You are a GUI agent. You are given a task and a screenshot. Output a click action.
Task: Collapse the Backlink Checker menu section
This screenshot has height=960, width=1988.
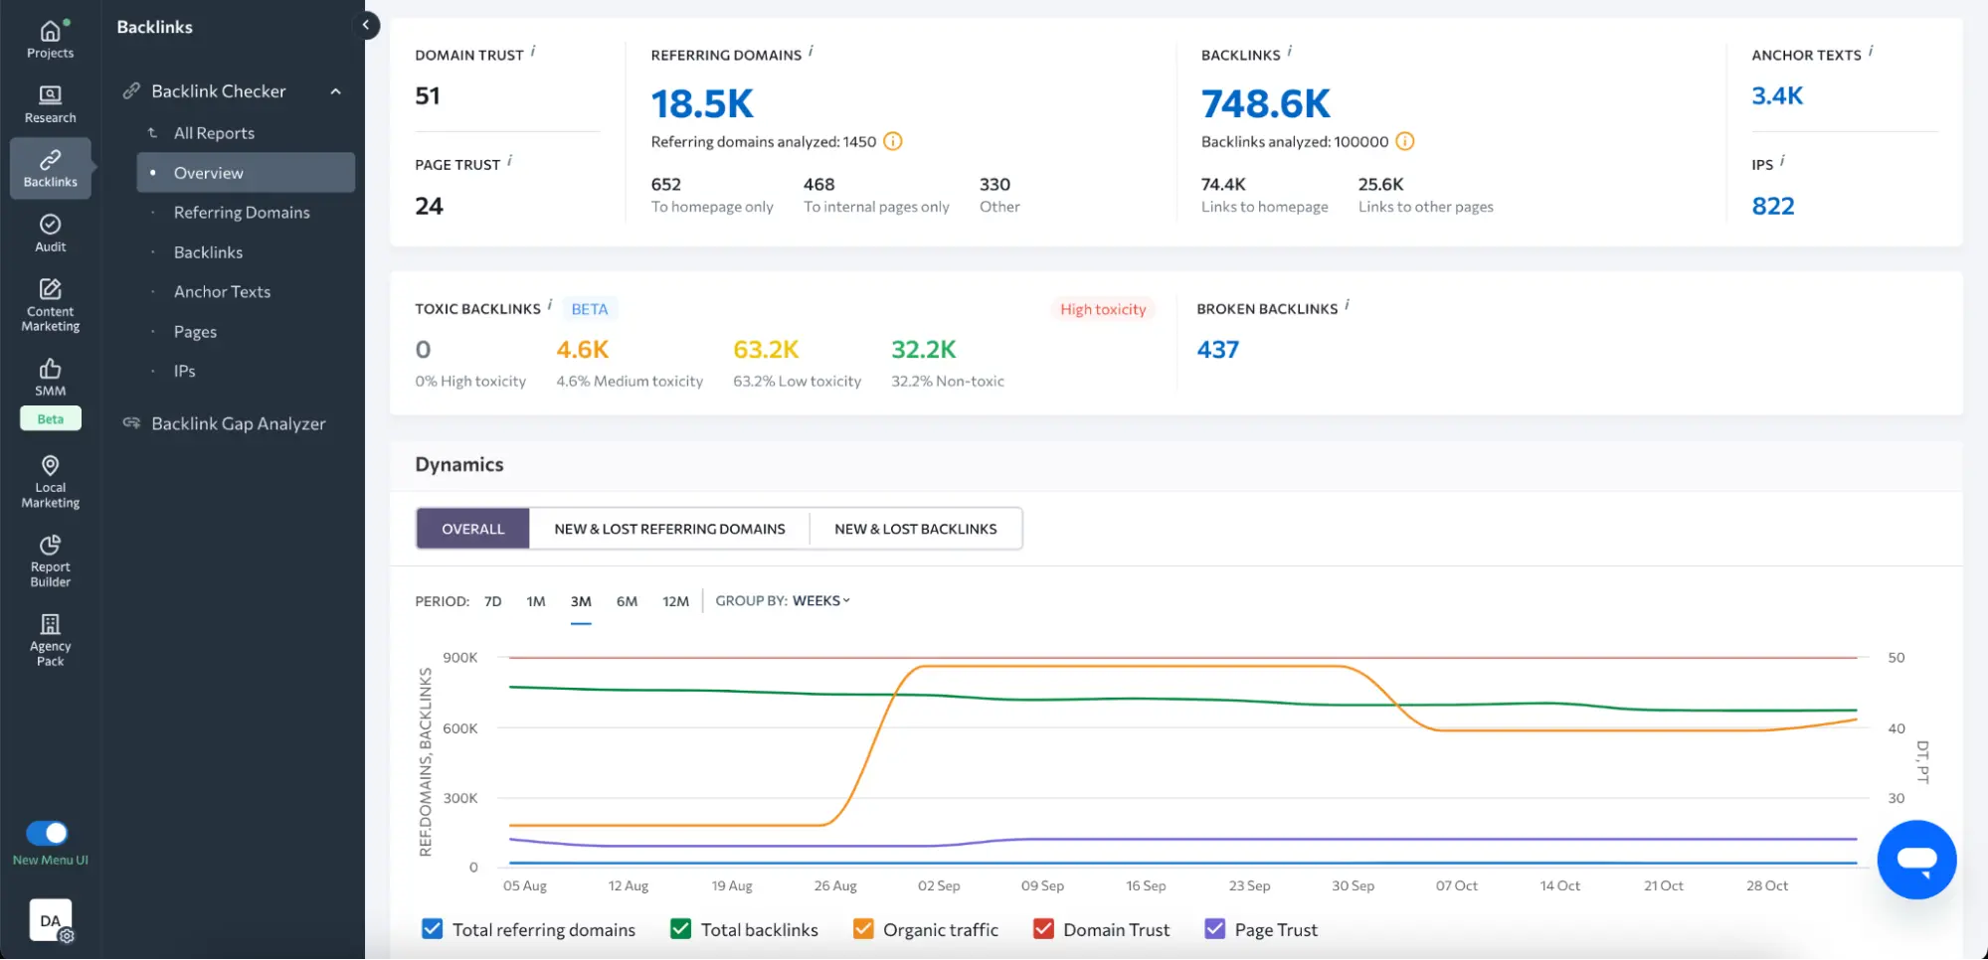click(x=336, y=91)
